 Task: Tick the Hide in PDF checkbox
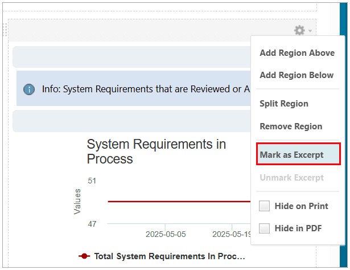[x=264, y=228]
